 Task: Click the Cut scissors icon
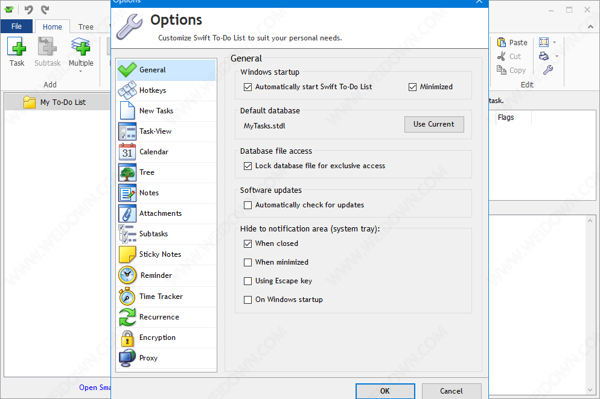point(501,56)
